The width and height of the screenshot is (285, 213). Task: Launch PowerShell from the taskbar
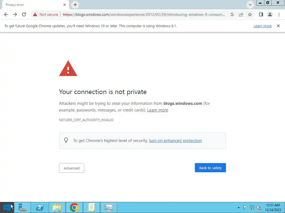pos(40,207)
